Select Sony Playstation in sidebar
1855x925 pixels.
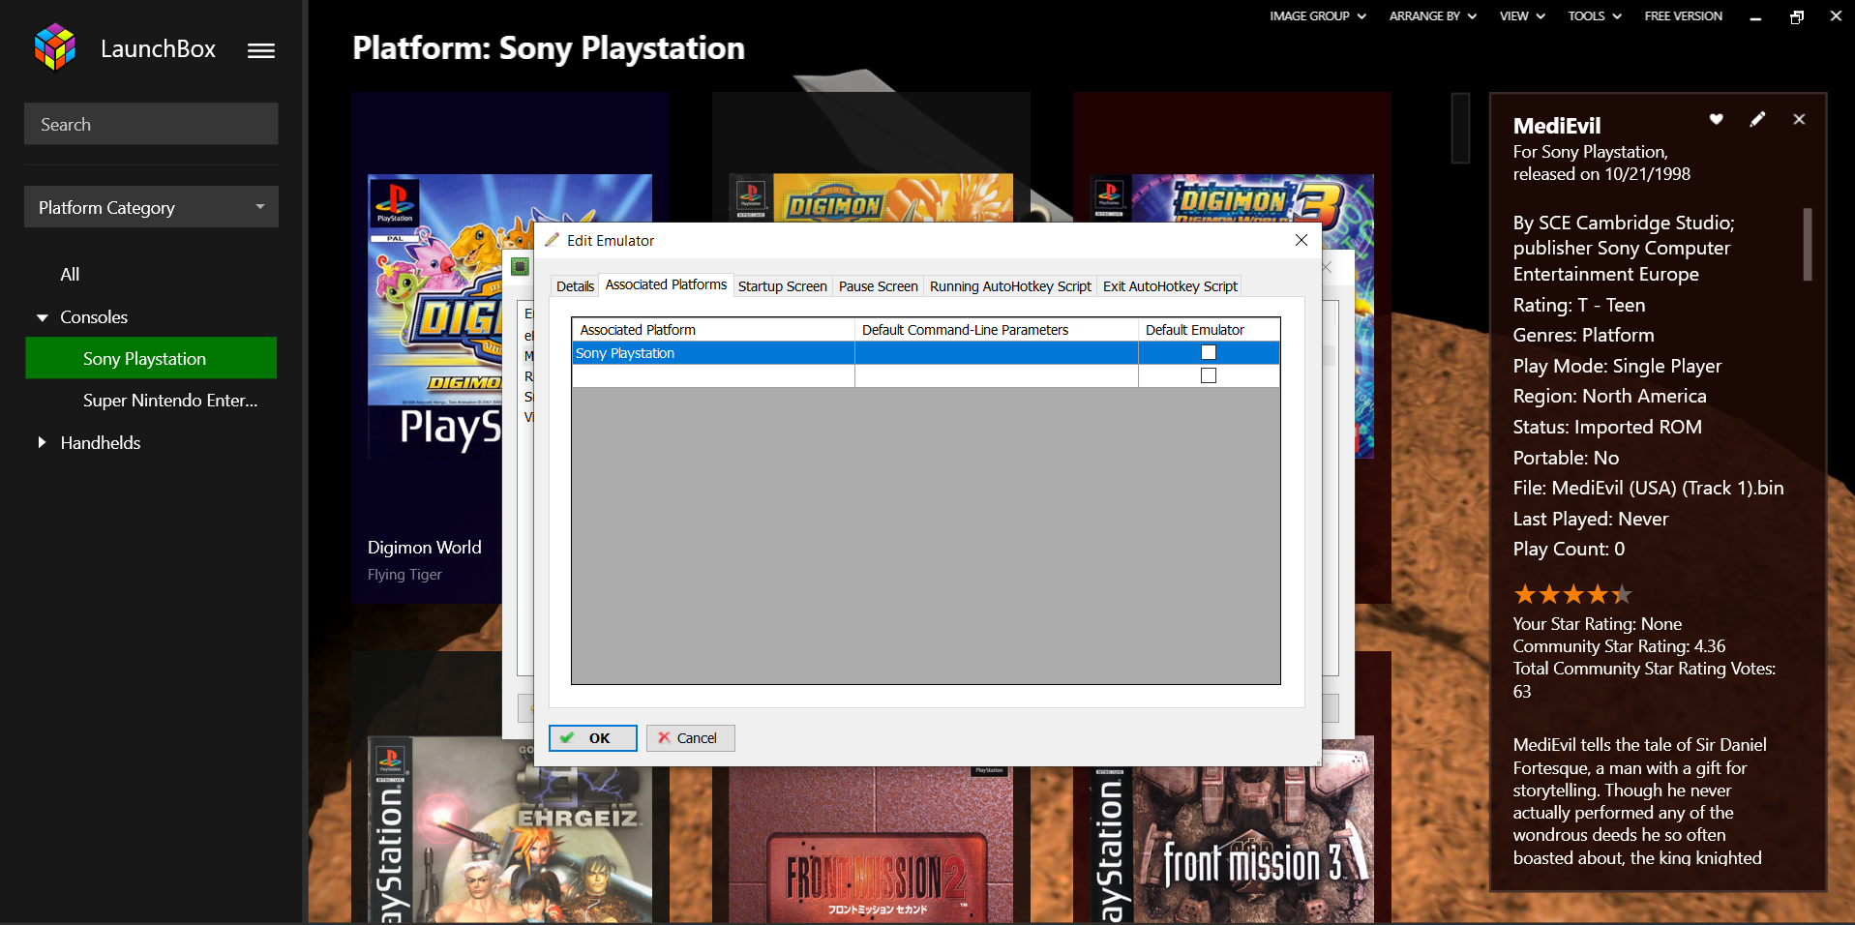click(x=151, y=358)
